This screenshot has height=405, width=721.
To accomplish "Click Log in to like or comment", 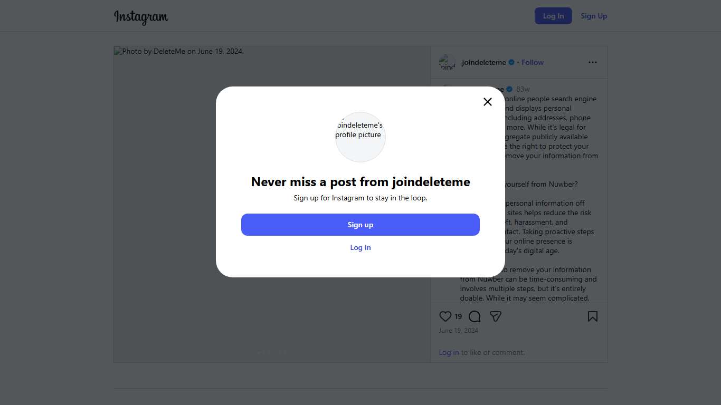I will pyautogui.click(x=449, y=352).
